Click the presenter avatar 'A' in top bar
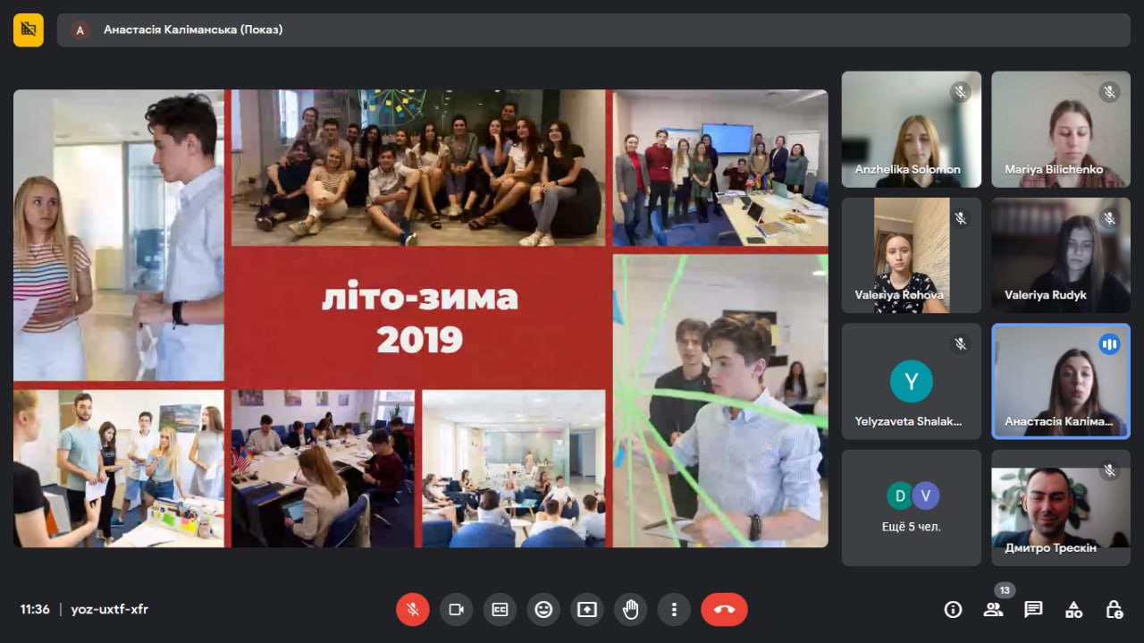This screenshot has width=1144, height=643. [x=80, y=30]
